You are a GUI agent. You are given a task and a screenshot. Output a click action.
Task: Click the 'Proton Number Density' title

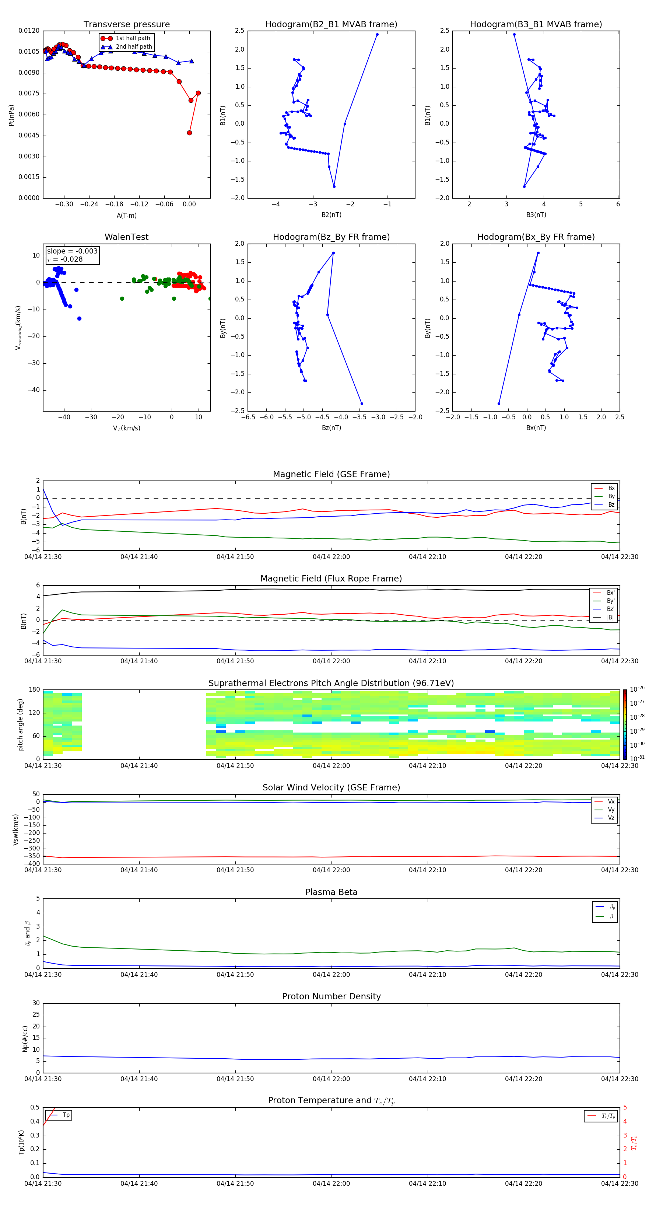pos(331,996)
